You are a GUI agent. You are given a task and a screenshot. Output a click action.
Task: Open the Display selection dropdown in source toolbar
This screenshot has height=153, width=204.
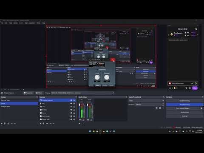coord(82,93)
